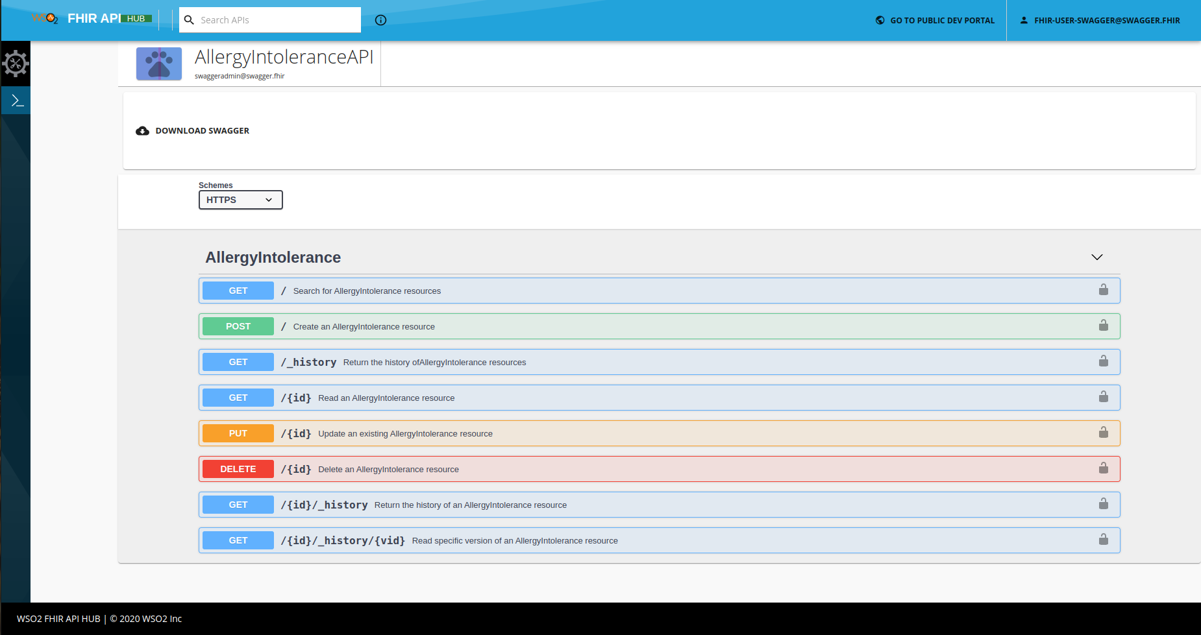This screenshot has height=635, width=1201.
Task: Click the AllergyIntoleranceAPI paw thumbnail
Action: [159, 64]
